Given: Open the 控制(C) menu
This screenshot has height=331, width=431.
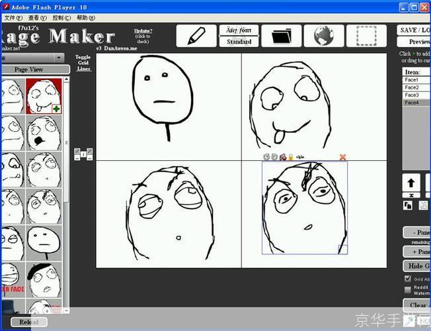Looking at the screenshot, I should (61, 18).
